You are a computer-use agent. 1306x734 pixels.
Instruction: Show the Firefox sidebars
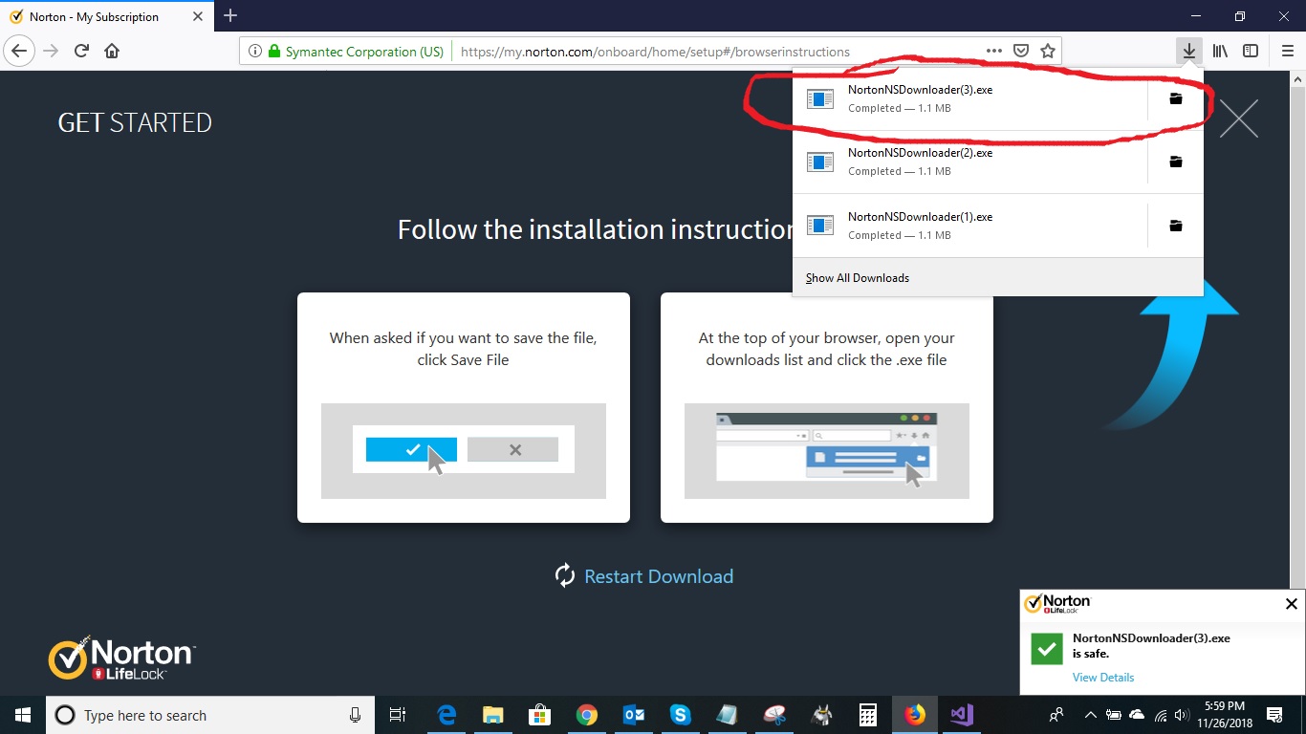(1250, 51)
